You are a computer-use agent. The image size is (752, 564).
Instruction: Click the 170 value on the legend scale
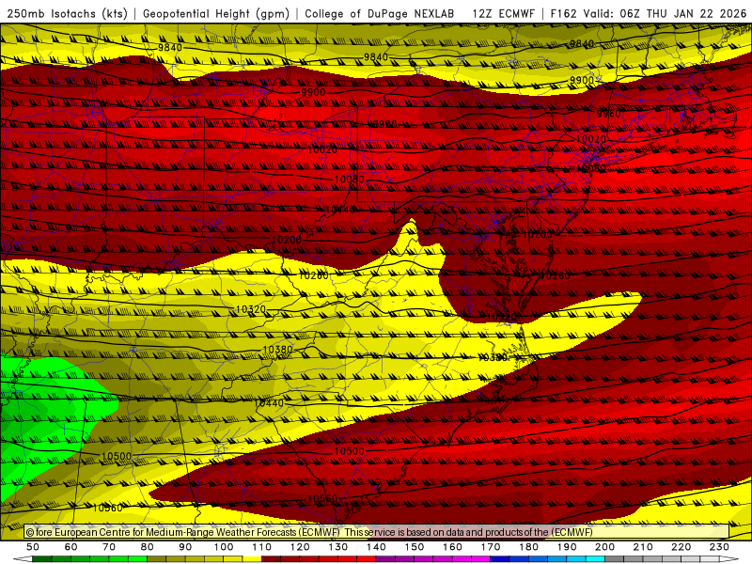click(x=491, y=547)
